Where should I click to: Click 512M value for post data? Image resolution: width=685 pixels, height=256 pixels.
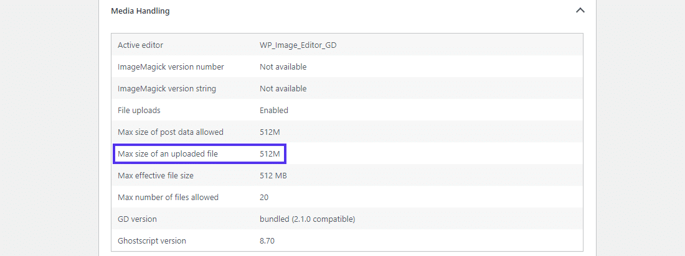[270, 132]
